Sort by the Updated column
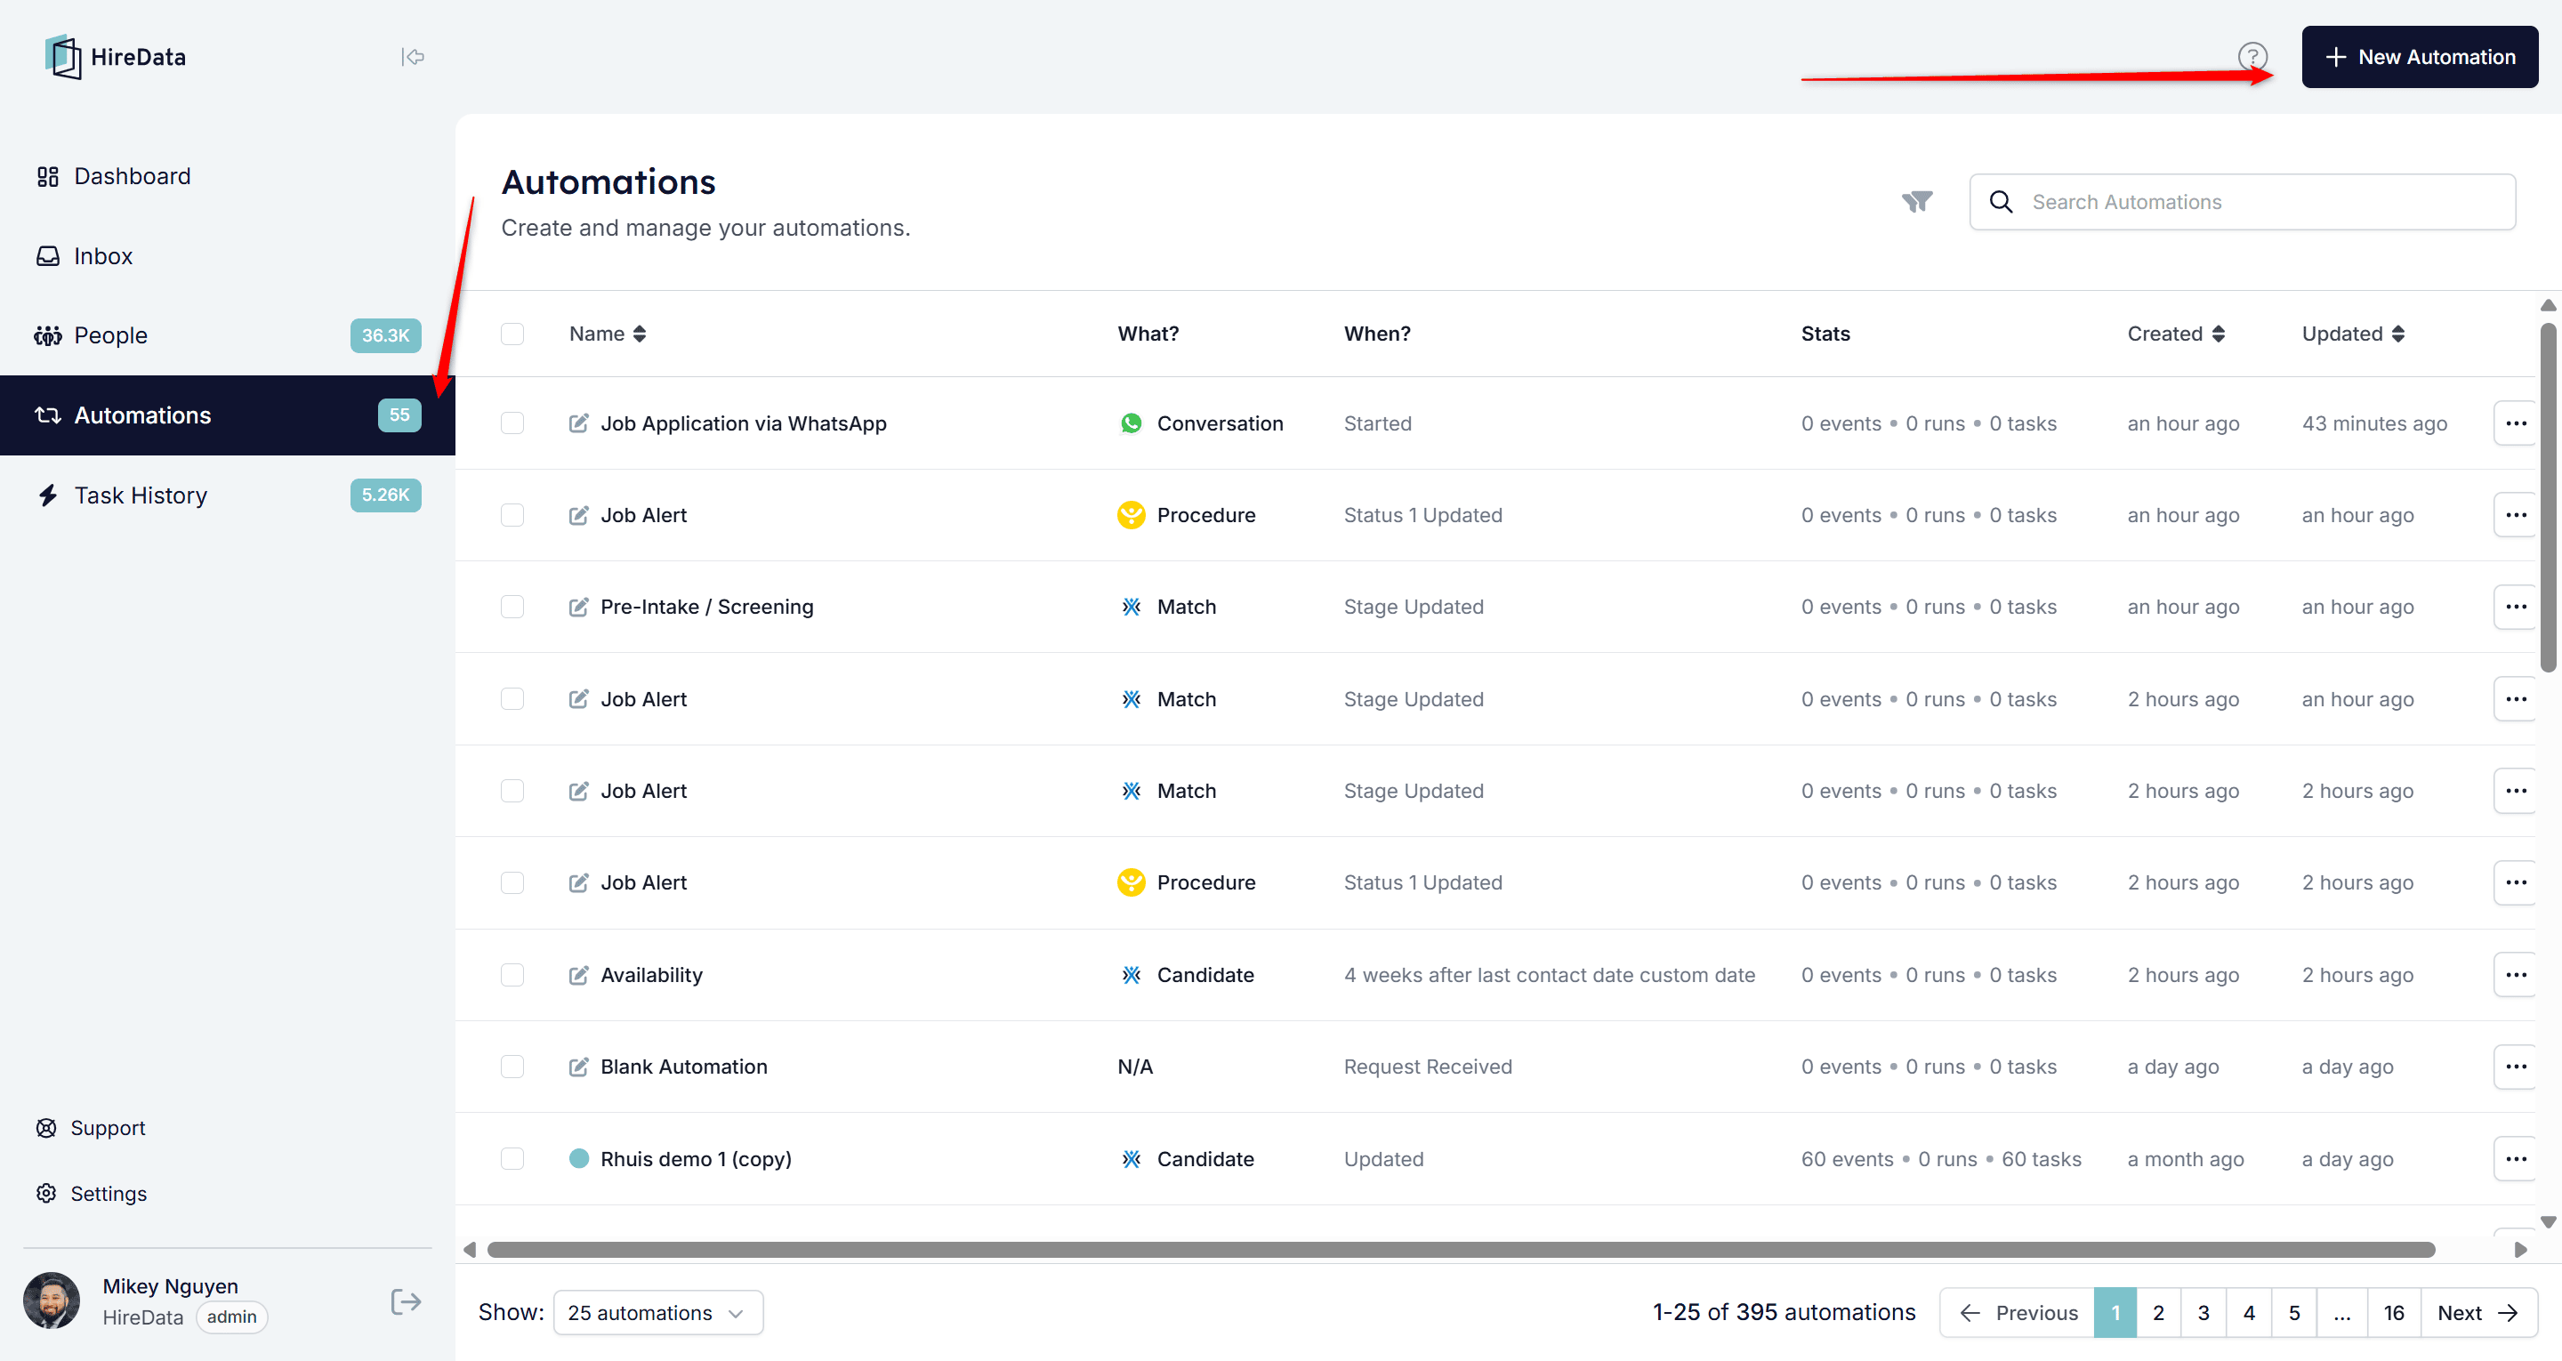2562x1361 pixels. (x=2352, y=334)
